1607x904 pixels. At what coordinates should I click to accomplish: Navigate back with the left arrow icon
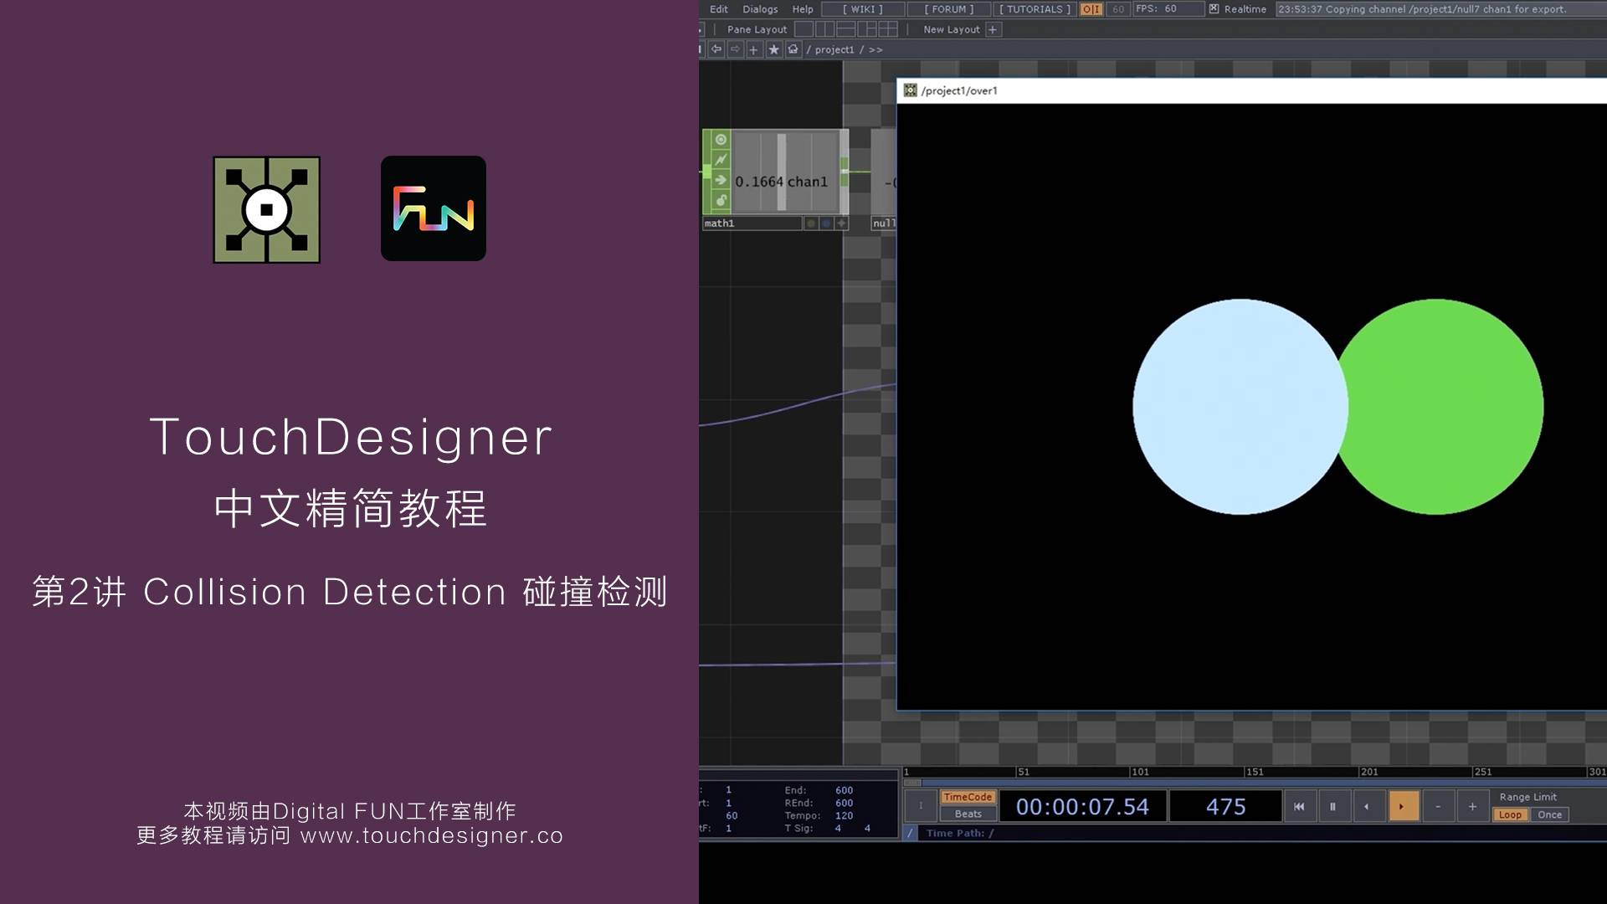716,49
